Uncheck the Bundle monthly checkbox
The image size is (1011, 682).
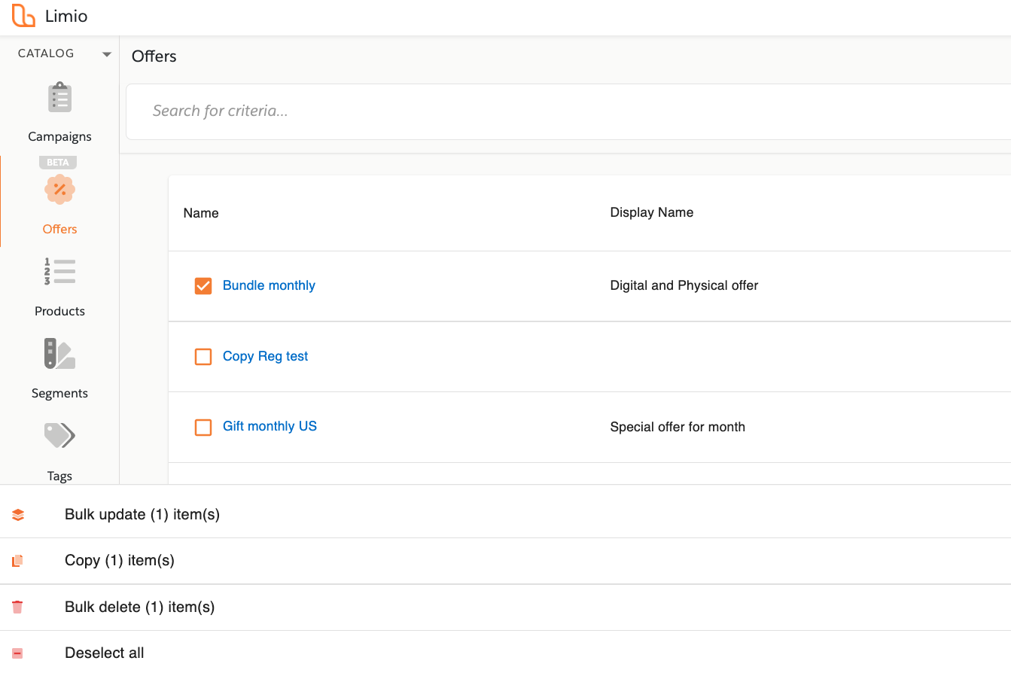[x=203, y=286]
